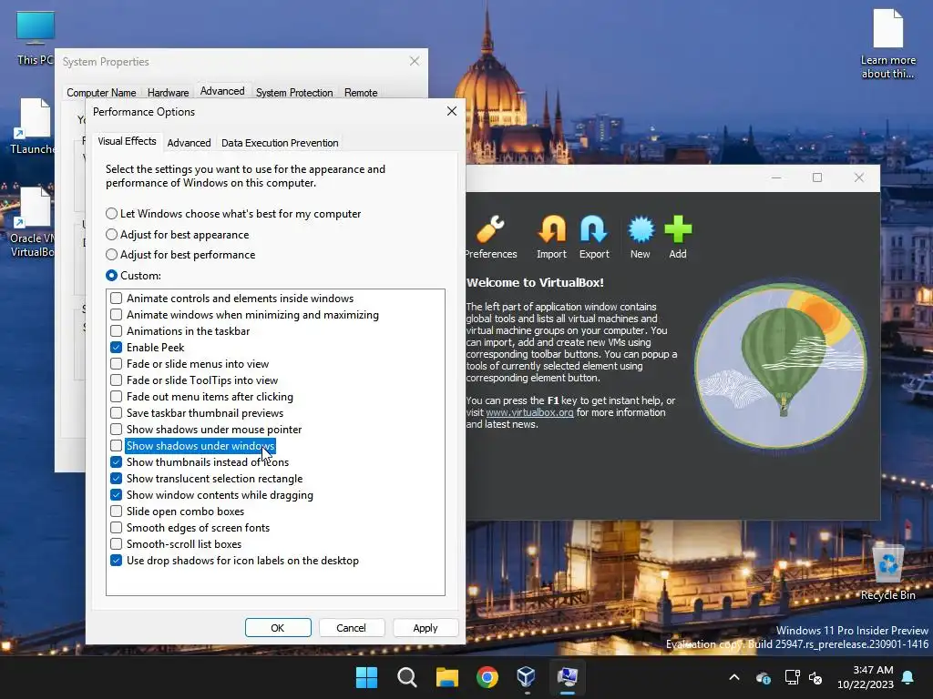Open This PC desktop icon
This screenshot has width=933, height=699.
click(x=36, y=38)
